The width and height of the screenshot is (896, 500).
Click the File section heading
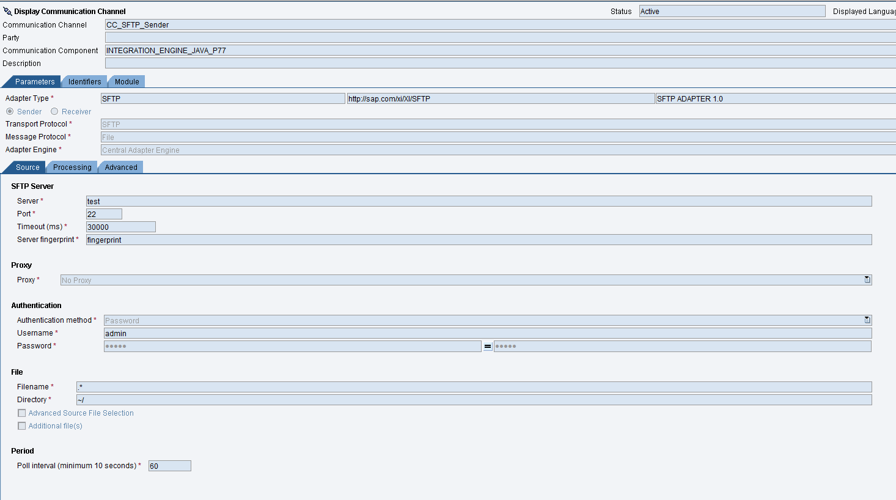17,372
